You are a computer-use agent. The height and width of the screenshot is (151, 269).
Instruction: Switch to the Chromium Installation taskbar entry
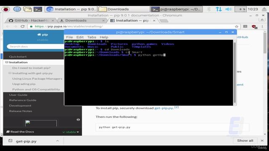71,9
